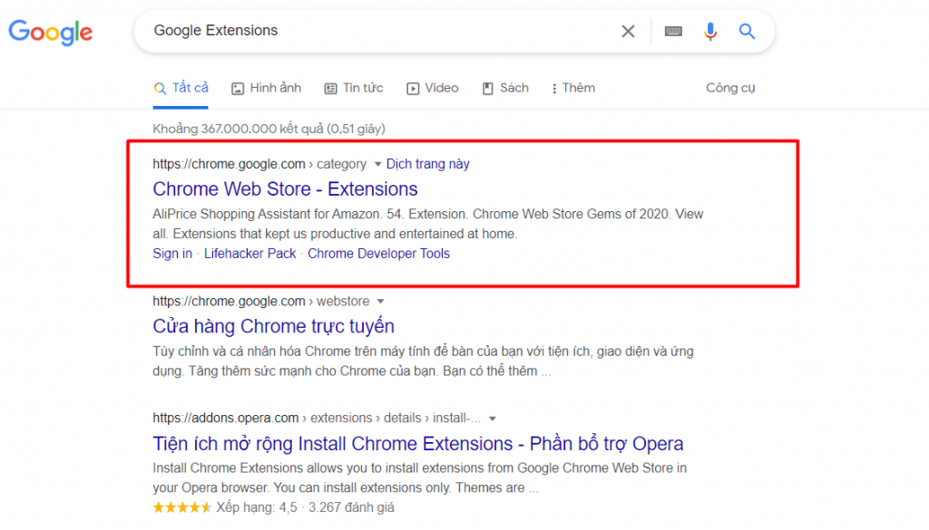Viewport: 929px width, 530px height.
Task: Click Dịch trang này translate link
Action: [428, 164]
